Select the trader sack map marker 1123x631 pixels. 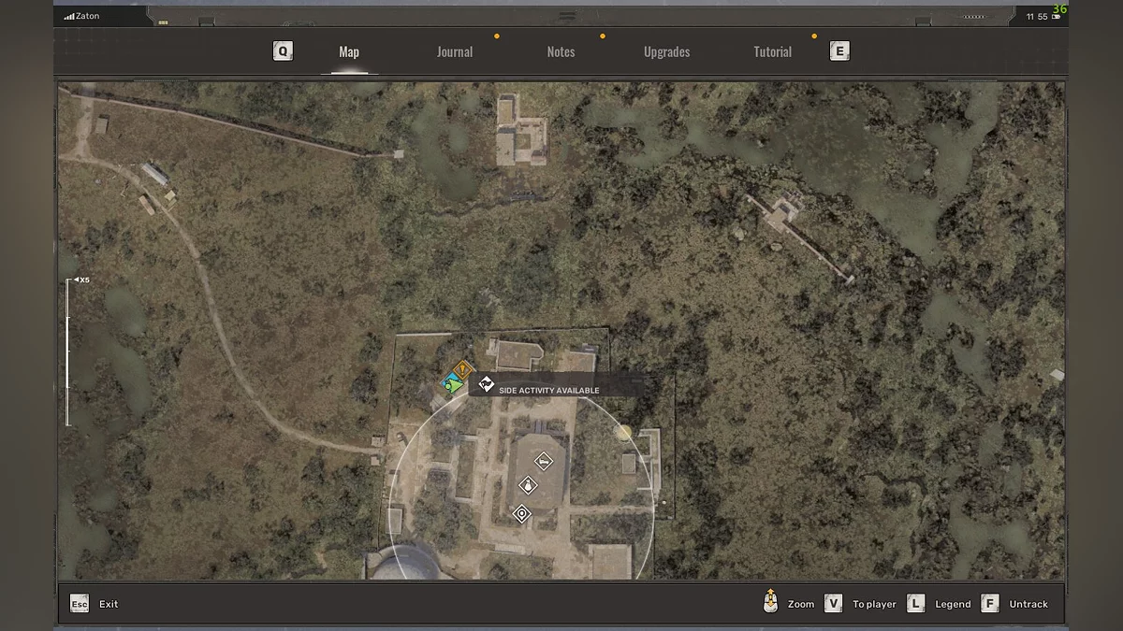[528, 485]
